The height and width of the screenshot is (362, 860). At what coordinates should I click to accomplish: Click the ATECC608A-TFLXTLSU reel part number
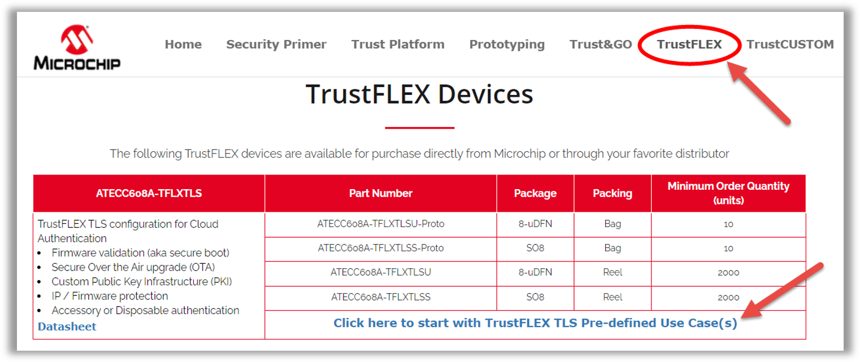coord(381,272)
